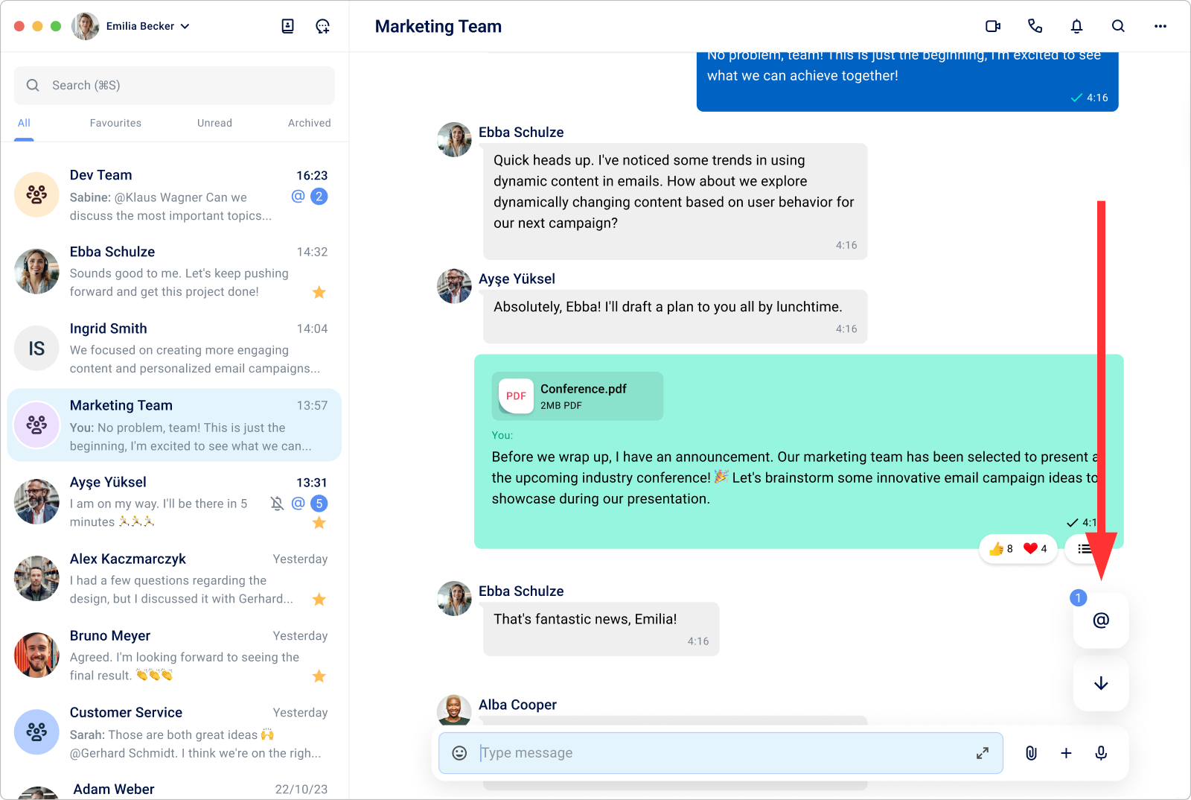
Task: Start a voice call with phone icon
Action: [x=1035, y=26]
